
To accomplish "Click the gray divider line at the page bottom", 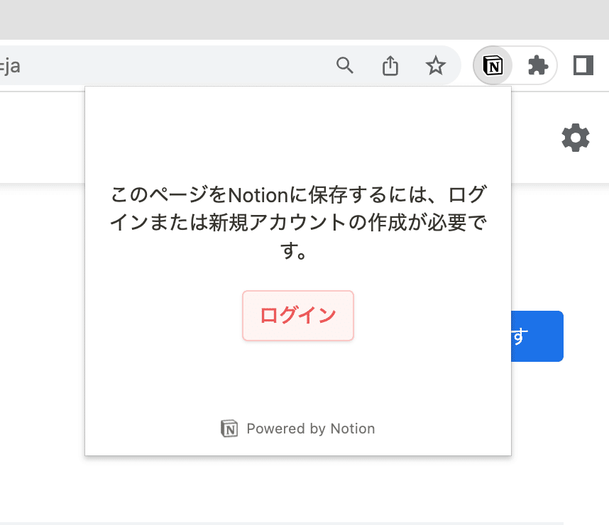I will [284, 523].
